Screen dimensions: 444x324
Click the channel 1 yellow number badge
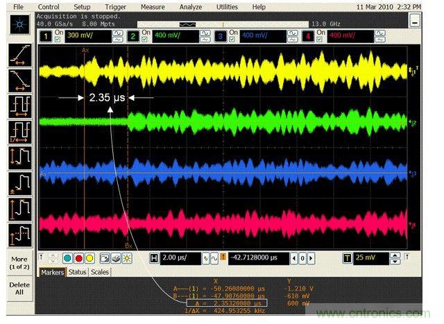pyautogui.click(x=45, y=35)
